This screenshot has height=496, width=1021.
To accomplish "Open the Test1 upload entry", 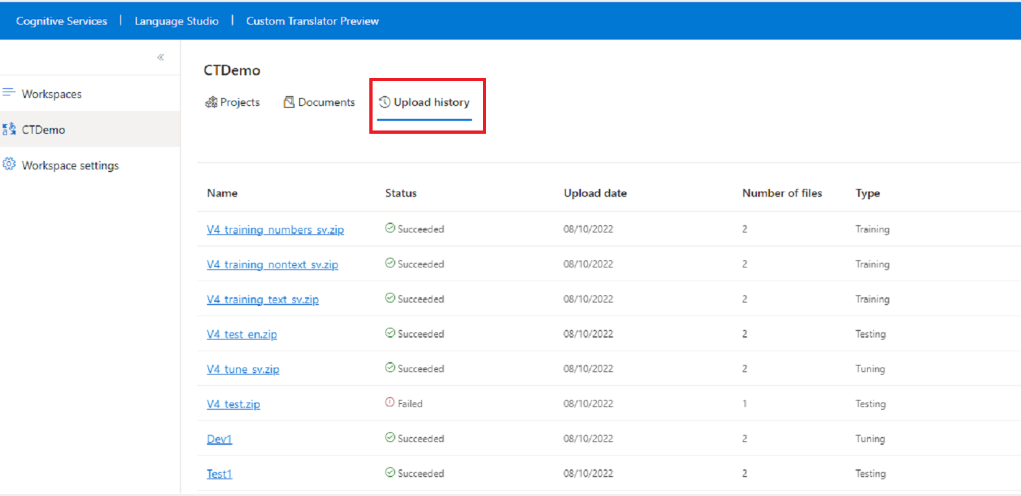I will [x=219, y=474].
